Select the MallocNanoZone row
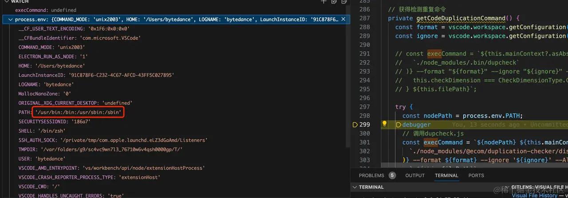The height and width of the screenshot is (198, 568). [x=175, y=94]
